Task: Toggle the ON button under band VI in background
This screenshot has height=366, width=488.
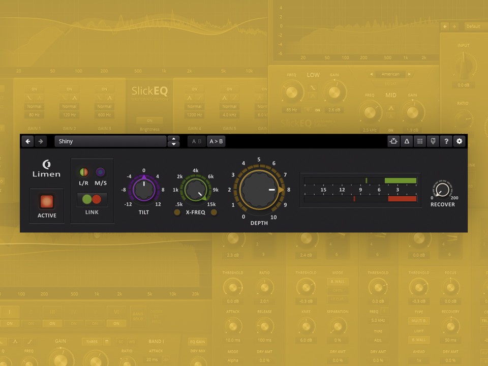Action: (116, 323)
